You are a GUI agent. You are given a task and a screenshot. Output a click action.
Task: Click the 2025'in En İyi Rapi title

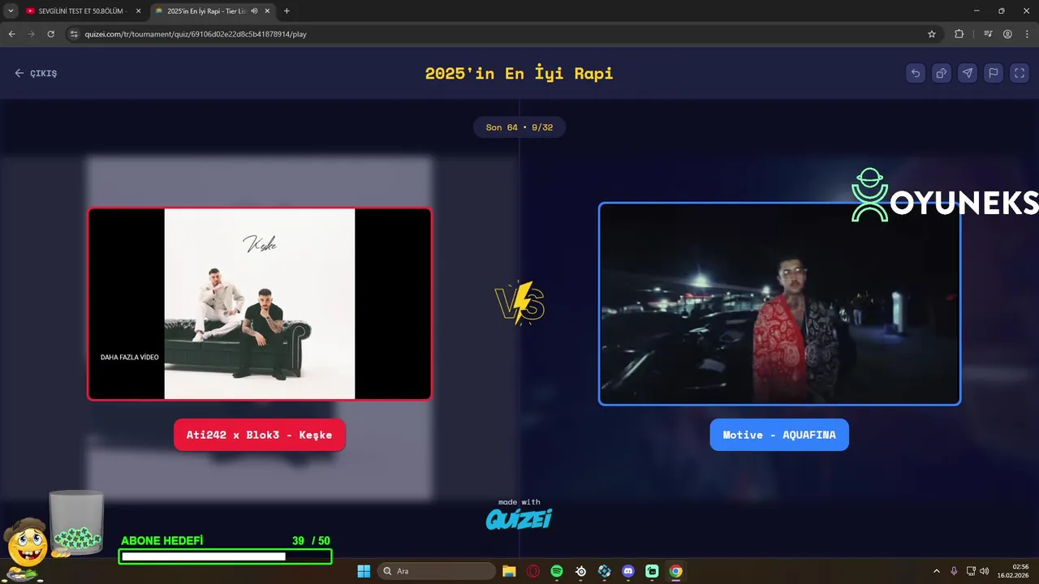[519, 73]
